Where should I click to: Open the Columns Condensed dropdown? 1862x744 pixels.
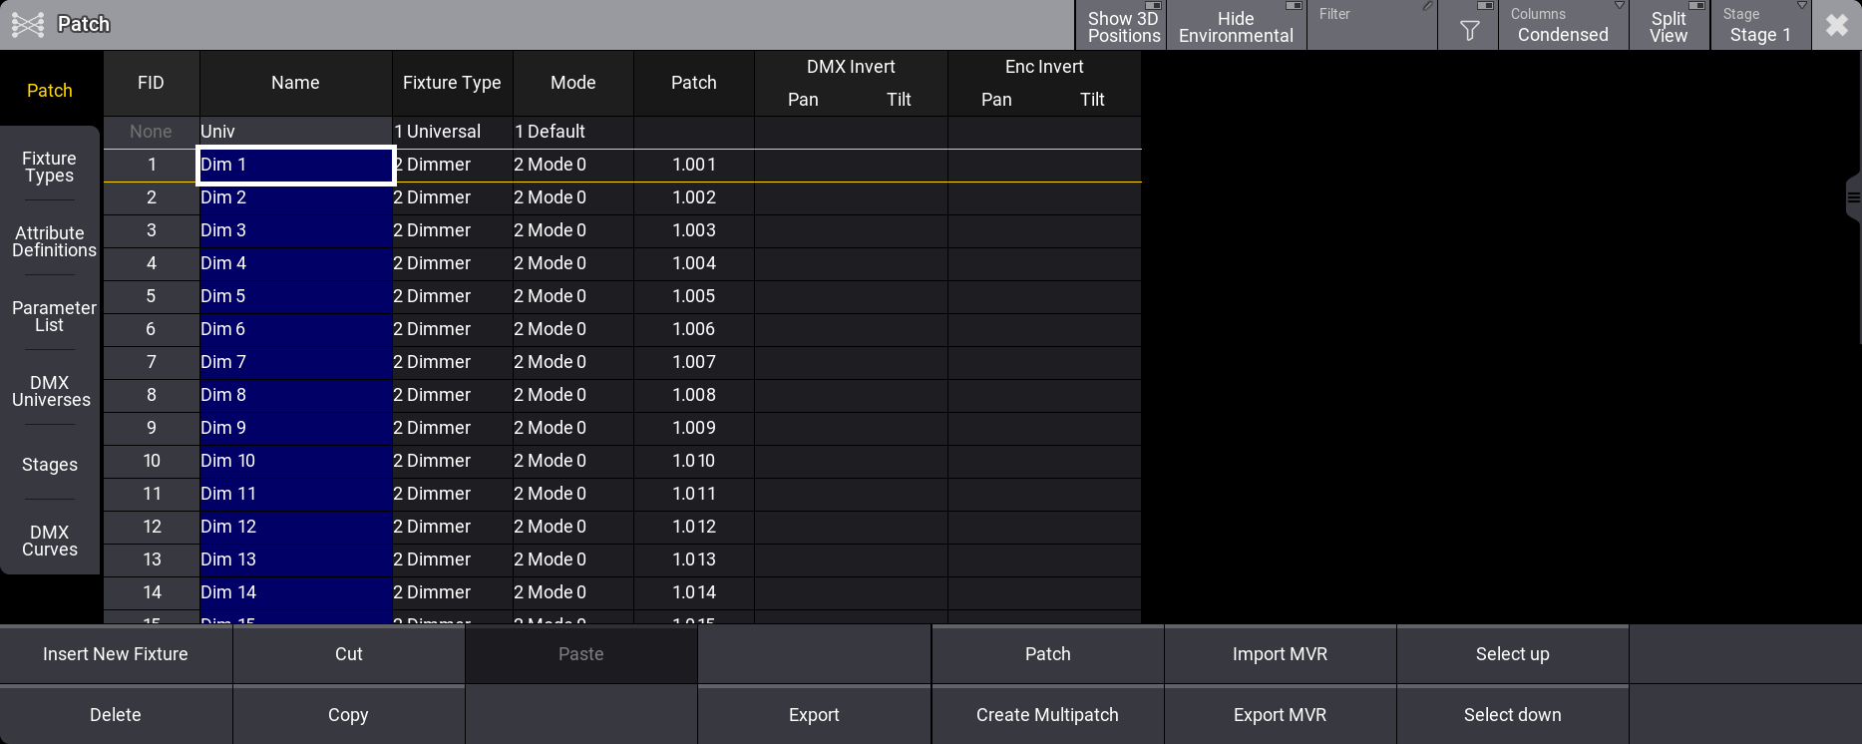[1563, 26]
